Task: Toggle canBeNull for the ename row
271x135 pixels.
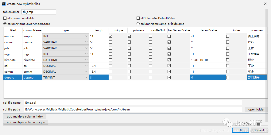Action: pyautogui.click(x=151, y=42)
